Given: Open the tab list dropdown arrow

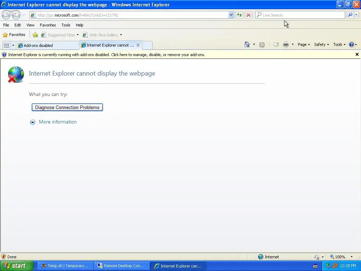Looking at the screenshot, I should (13, 45).
